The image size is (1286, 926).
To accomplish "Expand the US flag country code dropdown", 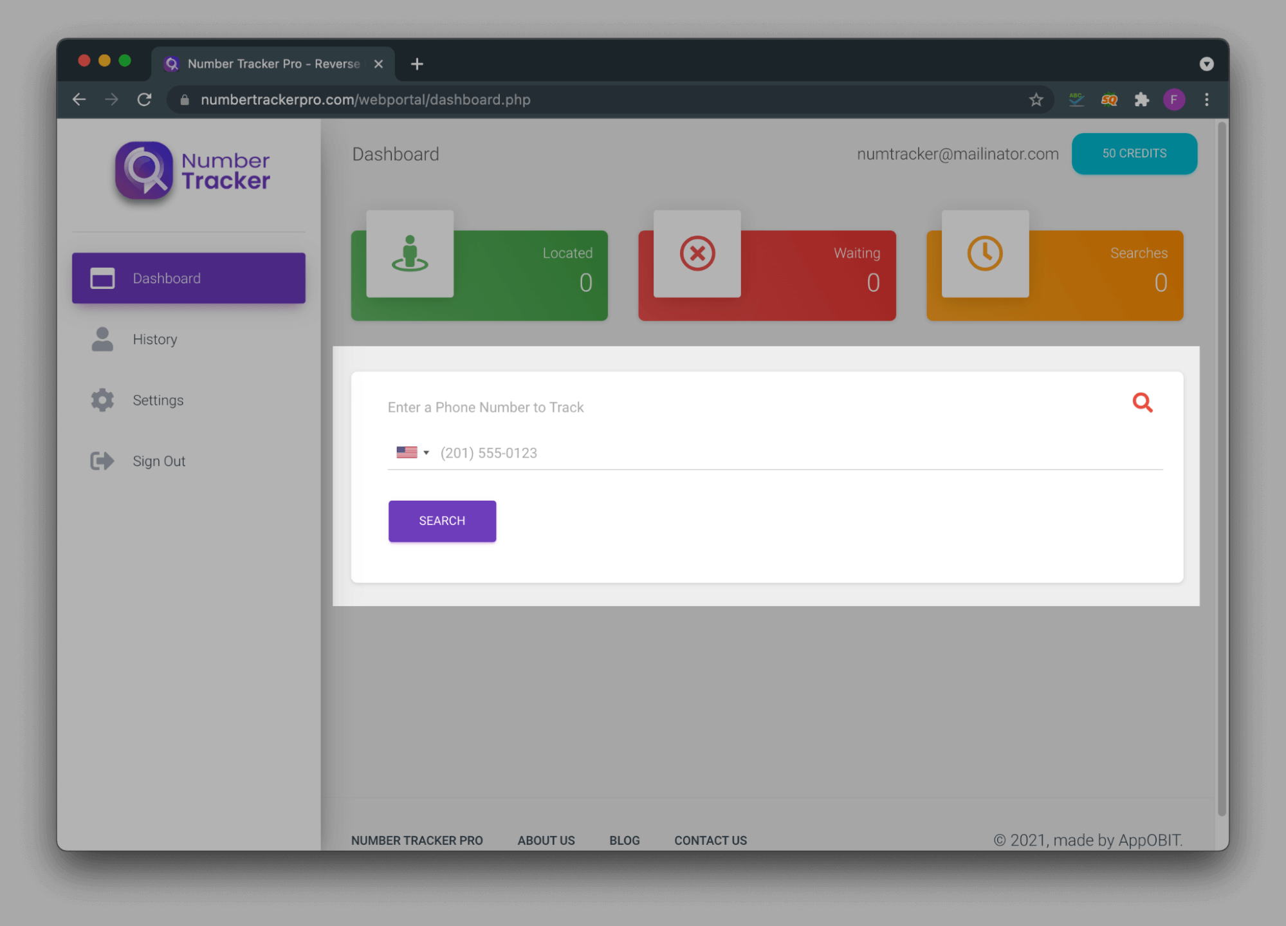I will tap(412, 453).
